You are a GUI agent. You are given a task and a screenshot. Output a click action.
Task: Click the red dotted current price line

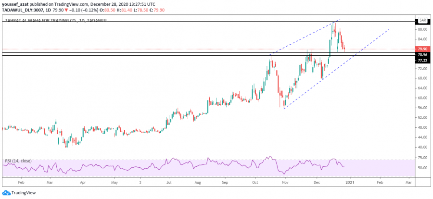[192, 49]
